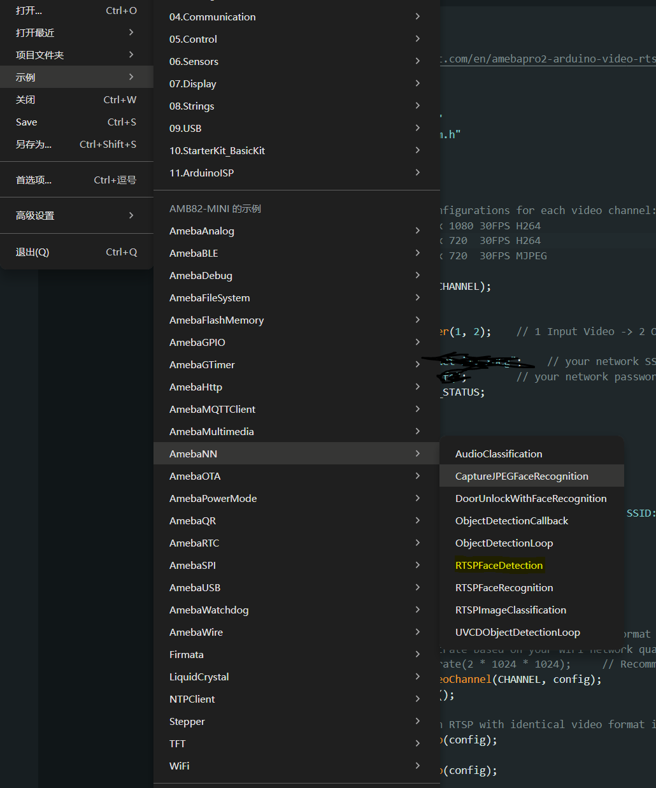Click the 打开... menu entry
This screenshot has height=788, width=656.
pyautogui.click(x=76, y=10)
